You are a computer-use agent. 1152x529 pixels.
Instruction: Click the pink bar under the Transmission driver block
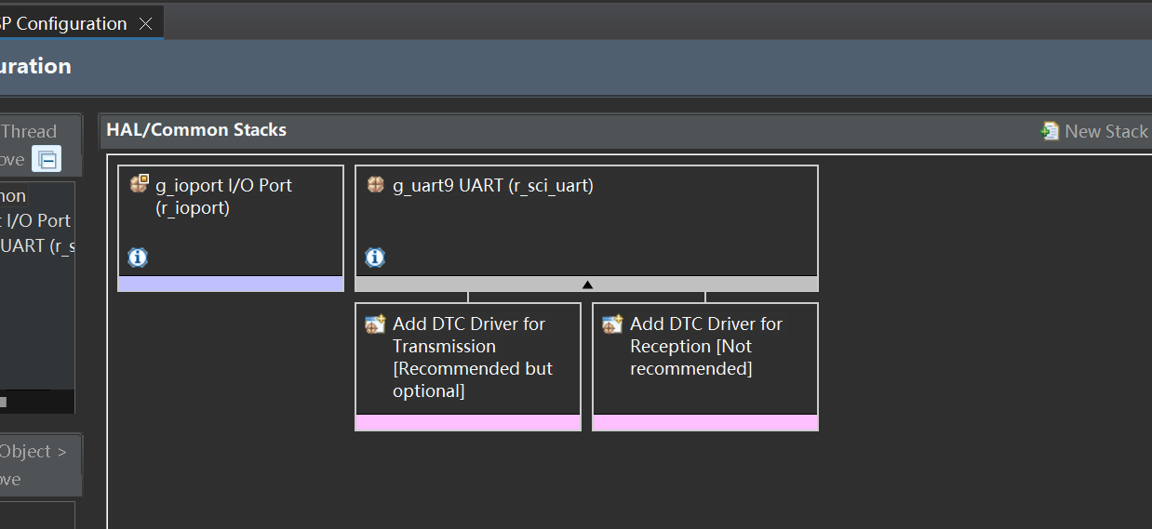tap(468, 423)
